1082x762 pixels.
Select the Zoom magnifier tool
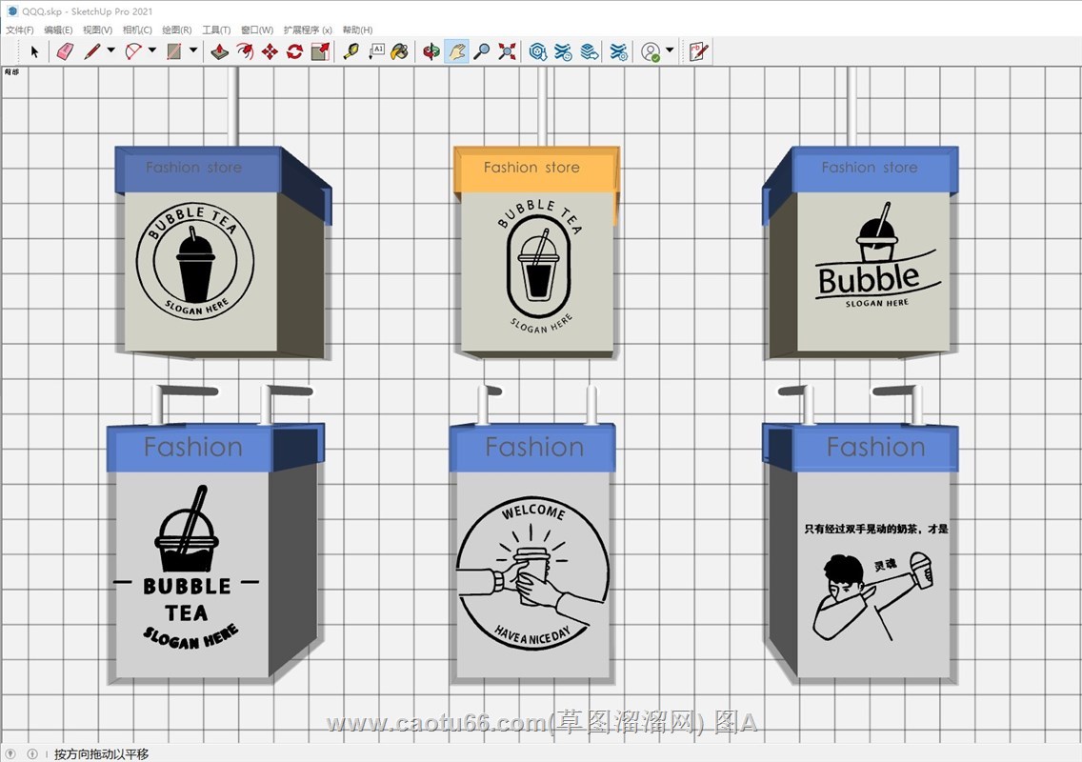coord(482,51)
